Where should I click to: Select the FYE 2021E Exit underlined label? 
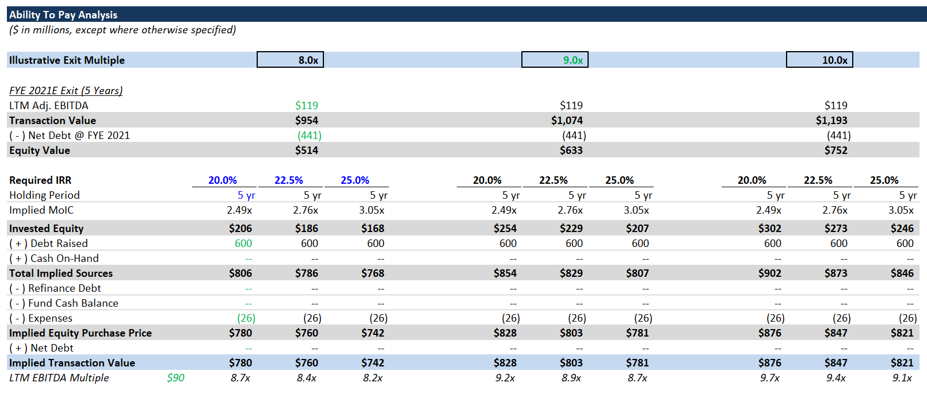tap(66, 91)
